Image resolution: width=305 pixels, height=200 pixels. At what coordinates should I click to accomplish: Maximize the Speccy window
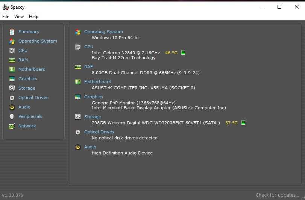[279, 7]
